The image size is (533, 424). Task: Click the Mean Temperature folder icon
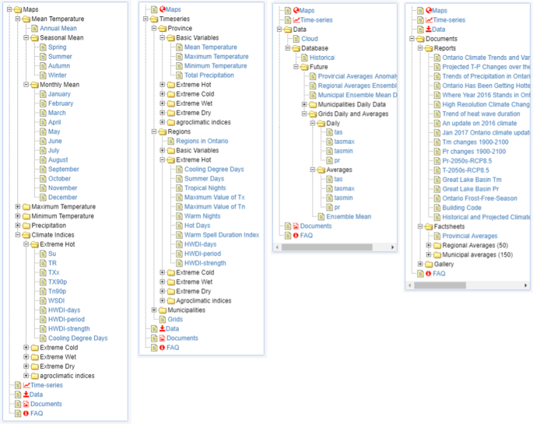point(26,19)
